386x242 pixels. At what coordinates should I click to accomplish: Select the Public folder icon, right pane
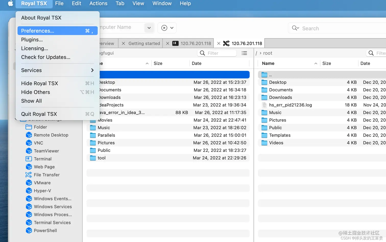264,128
